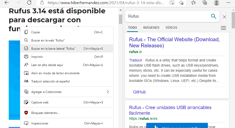Reload the page with refresh icon
The width and height of the screenshot is (235, 128).
pos(29,3)
